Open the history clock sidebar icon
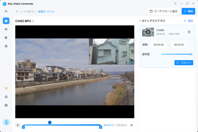Screen dimensions: 198x132 (6, 38)
